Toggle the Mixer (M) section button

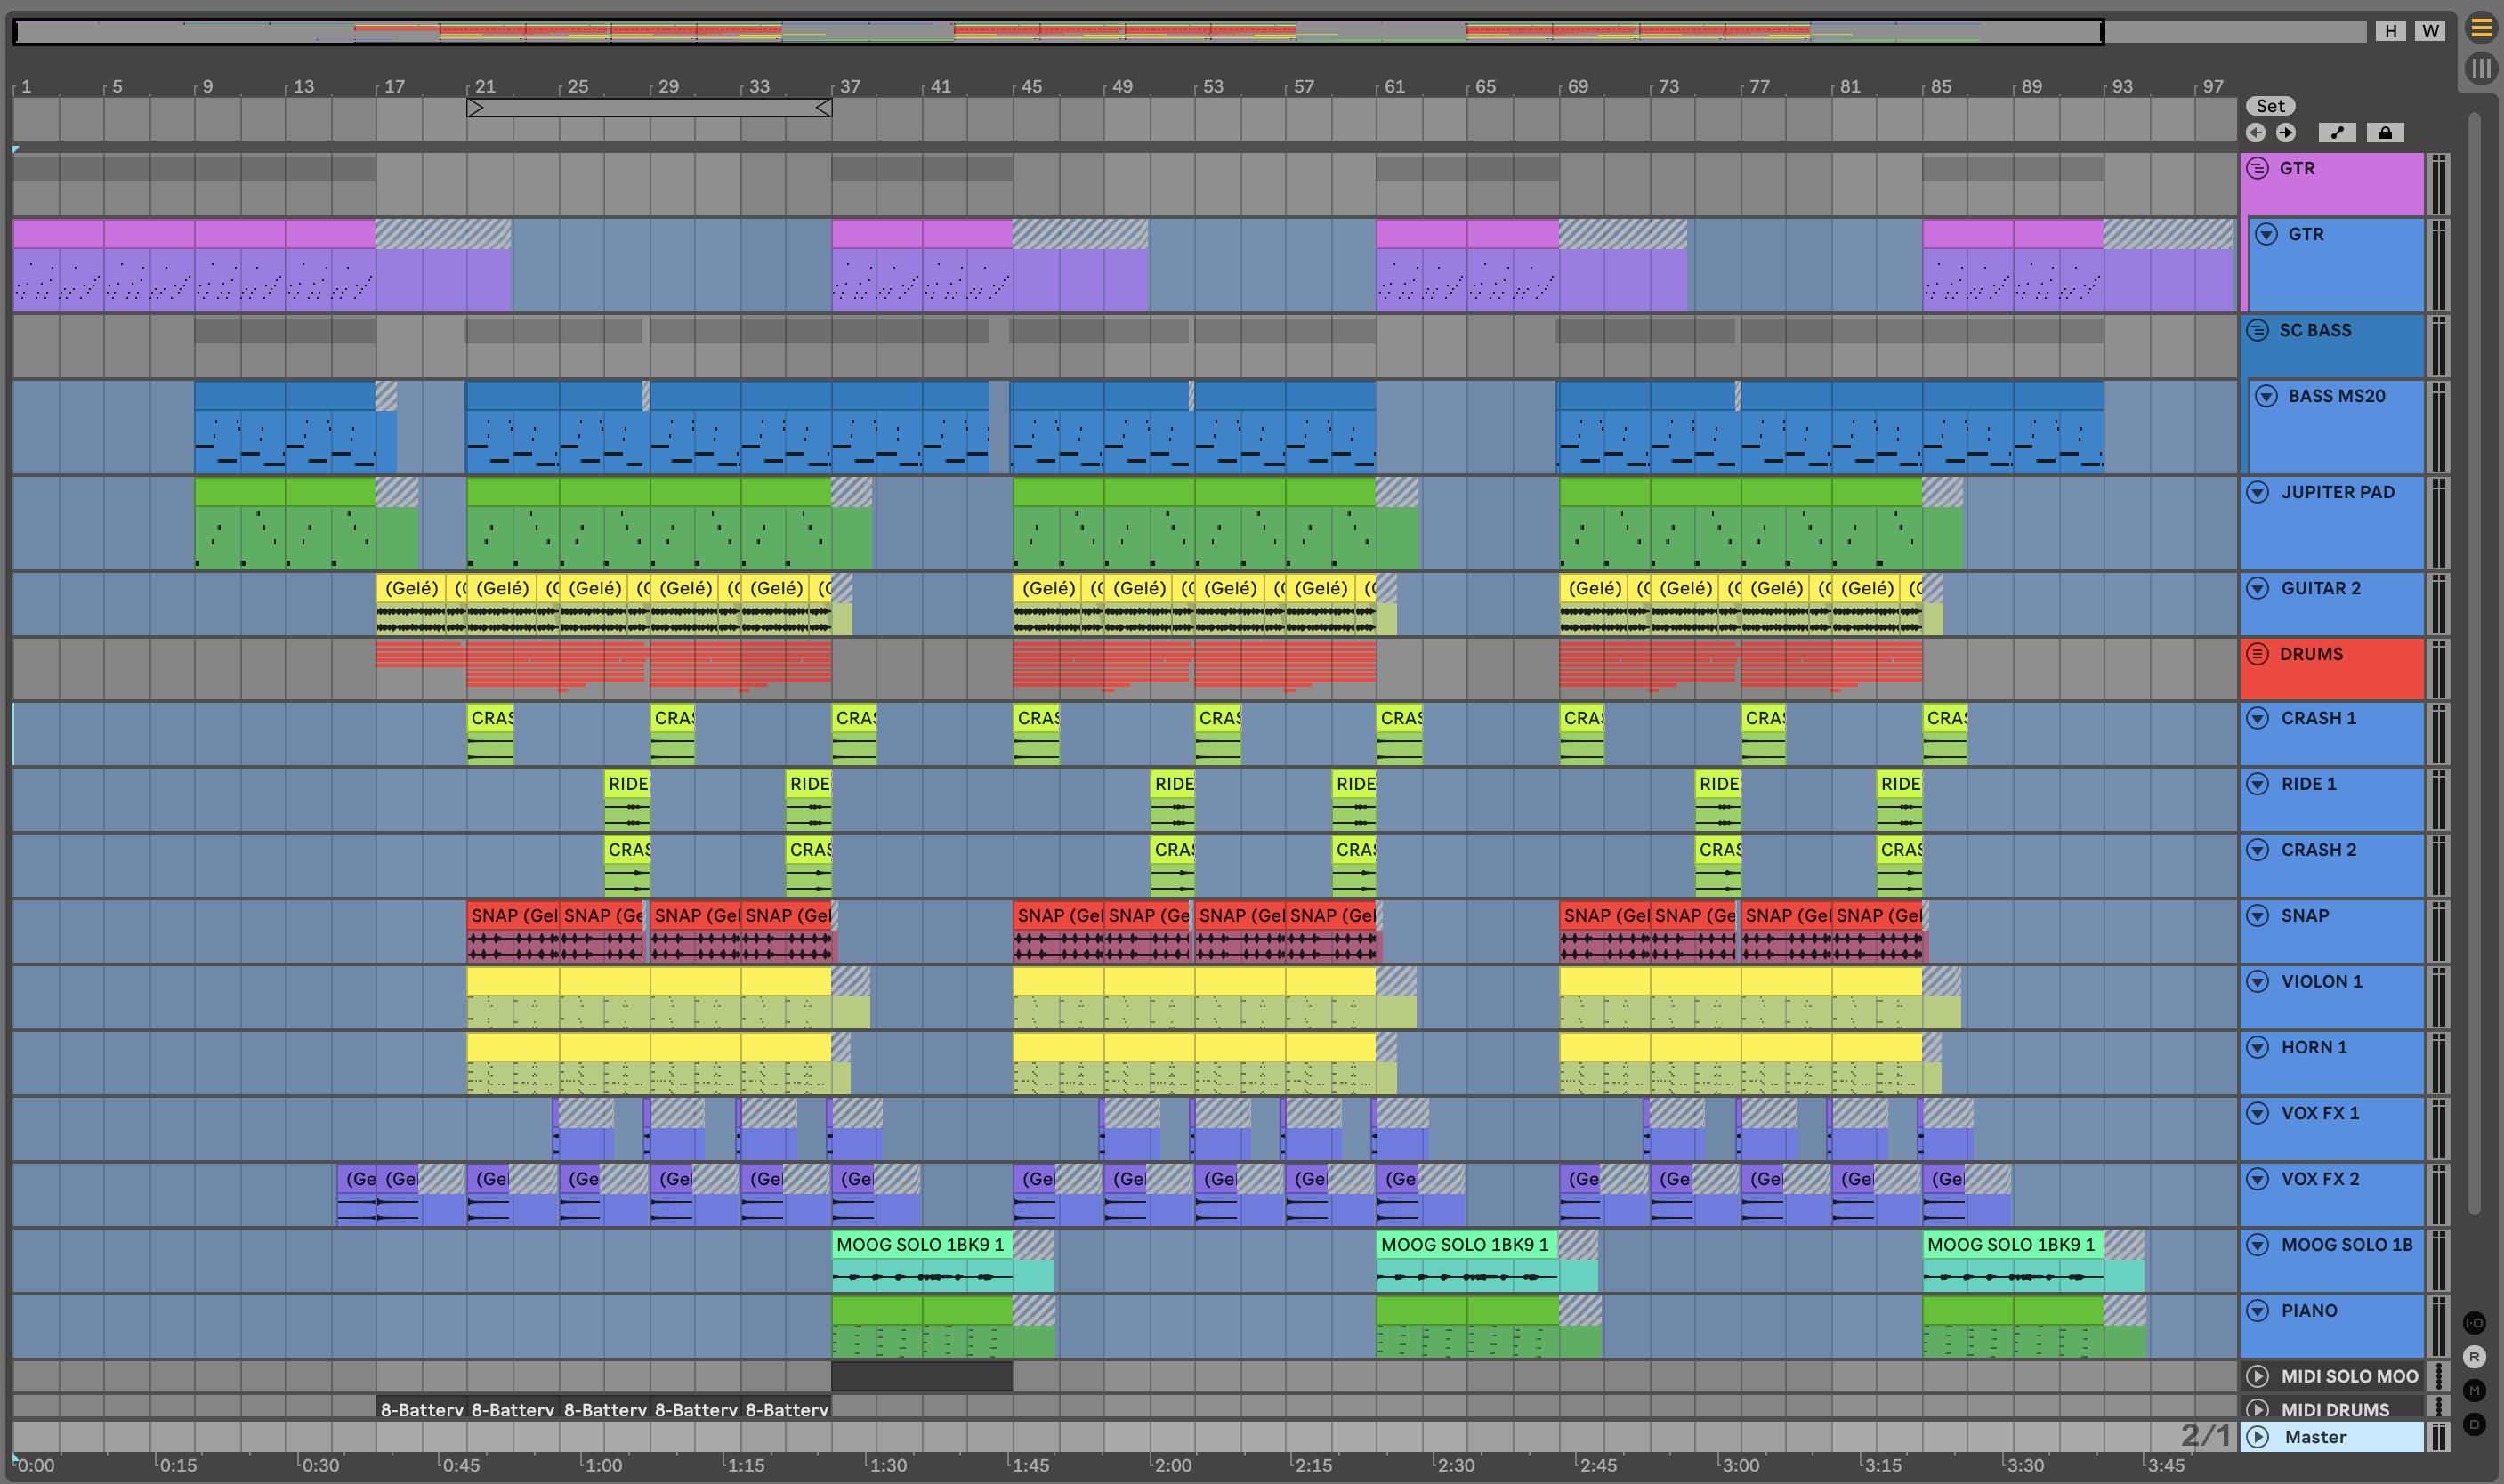(2474, 1390)
